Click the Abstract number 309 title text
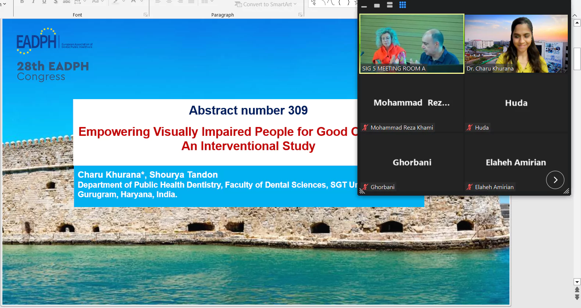 click(x=248, y=110)
